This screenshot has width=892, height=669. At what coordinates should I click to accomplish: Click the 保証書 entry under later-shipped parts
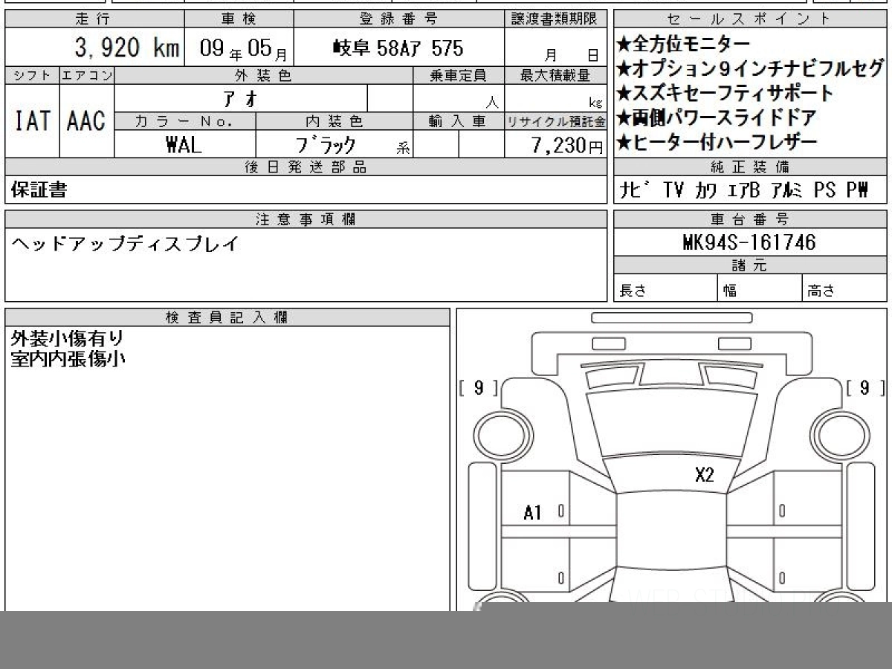[x=39, y=190]
